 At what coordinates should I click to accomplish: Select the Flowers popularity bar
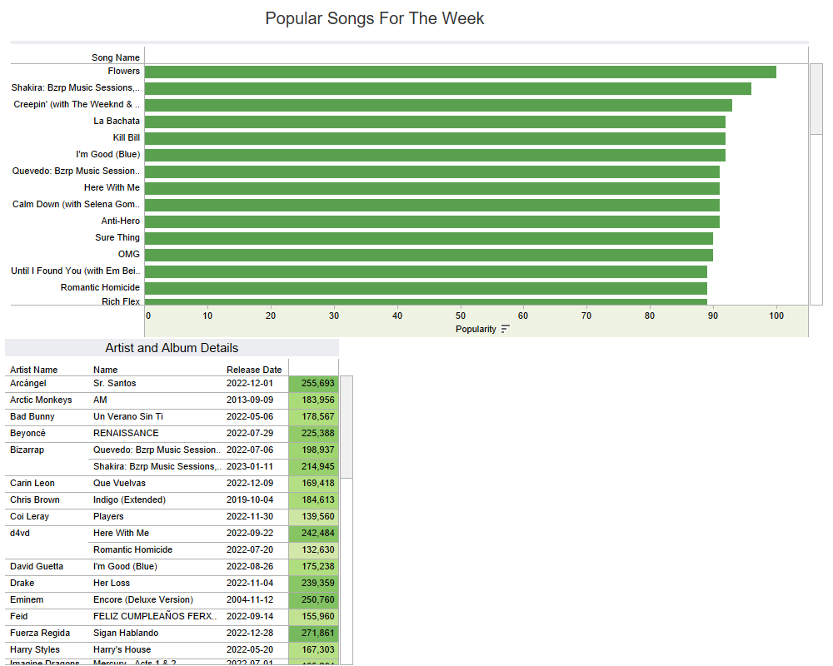(458, 72)
